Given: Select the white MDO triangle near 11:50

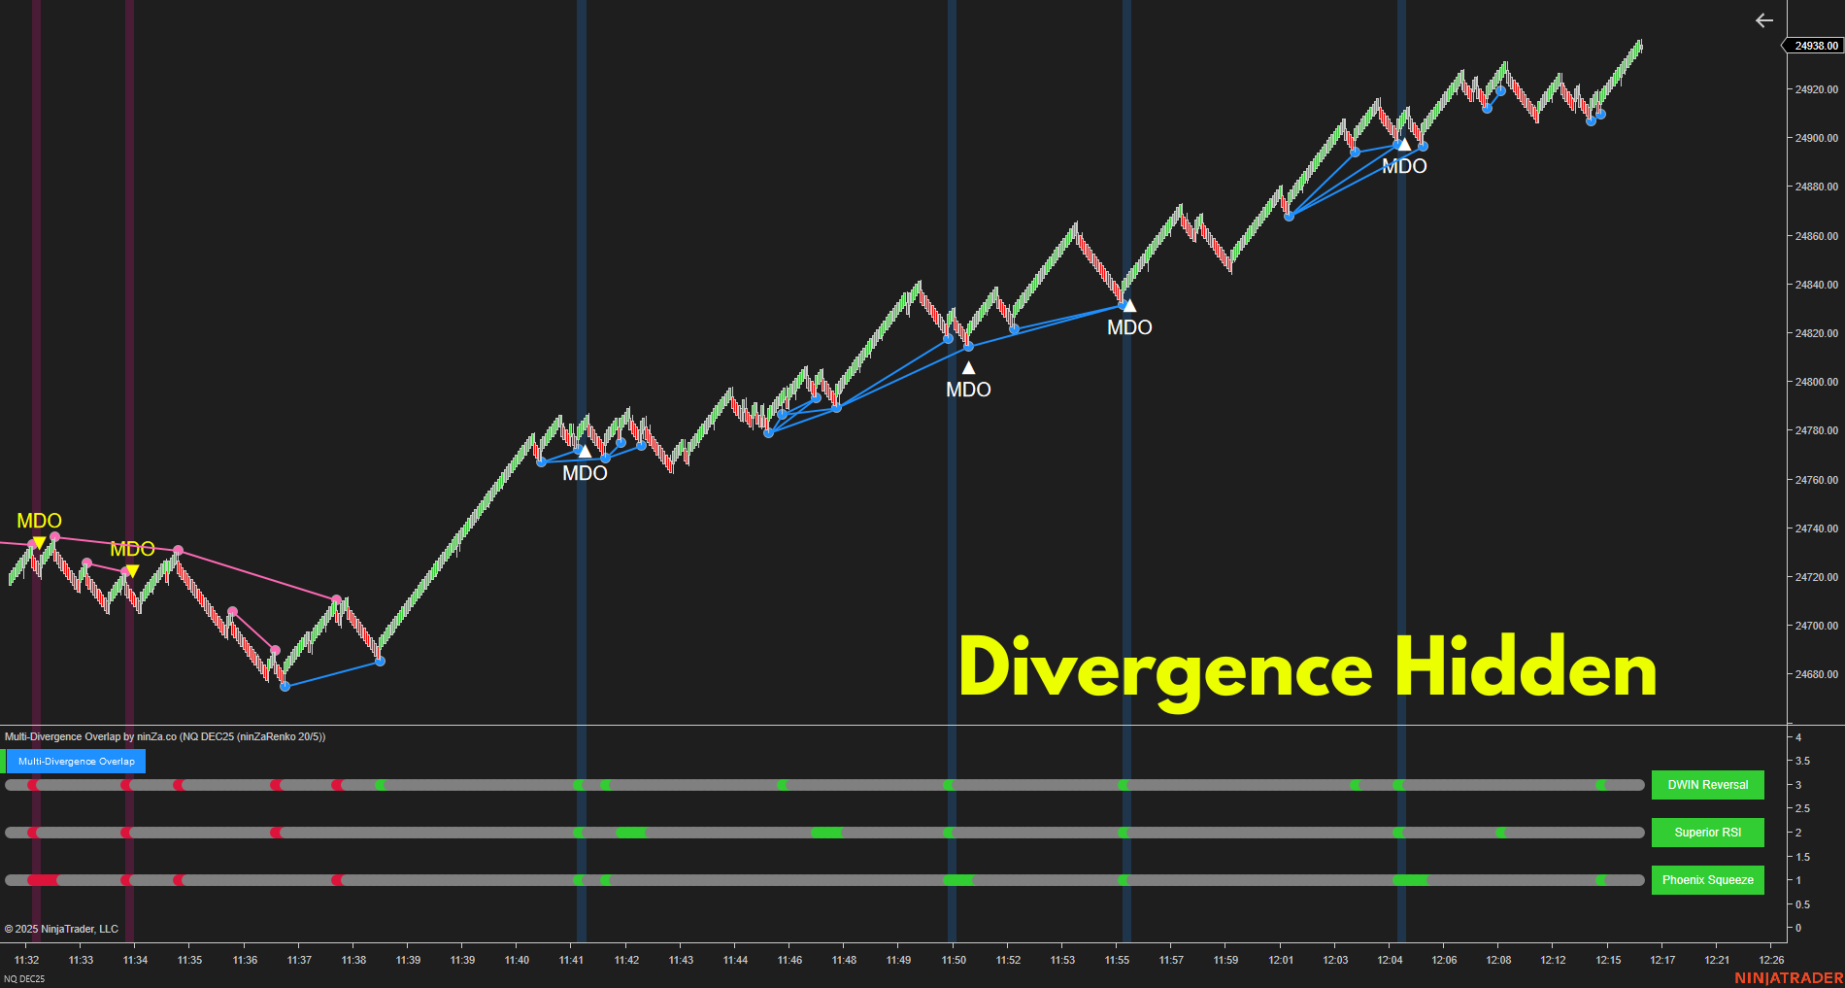Looking at the screenshot, I should 968,367.
